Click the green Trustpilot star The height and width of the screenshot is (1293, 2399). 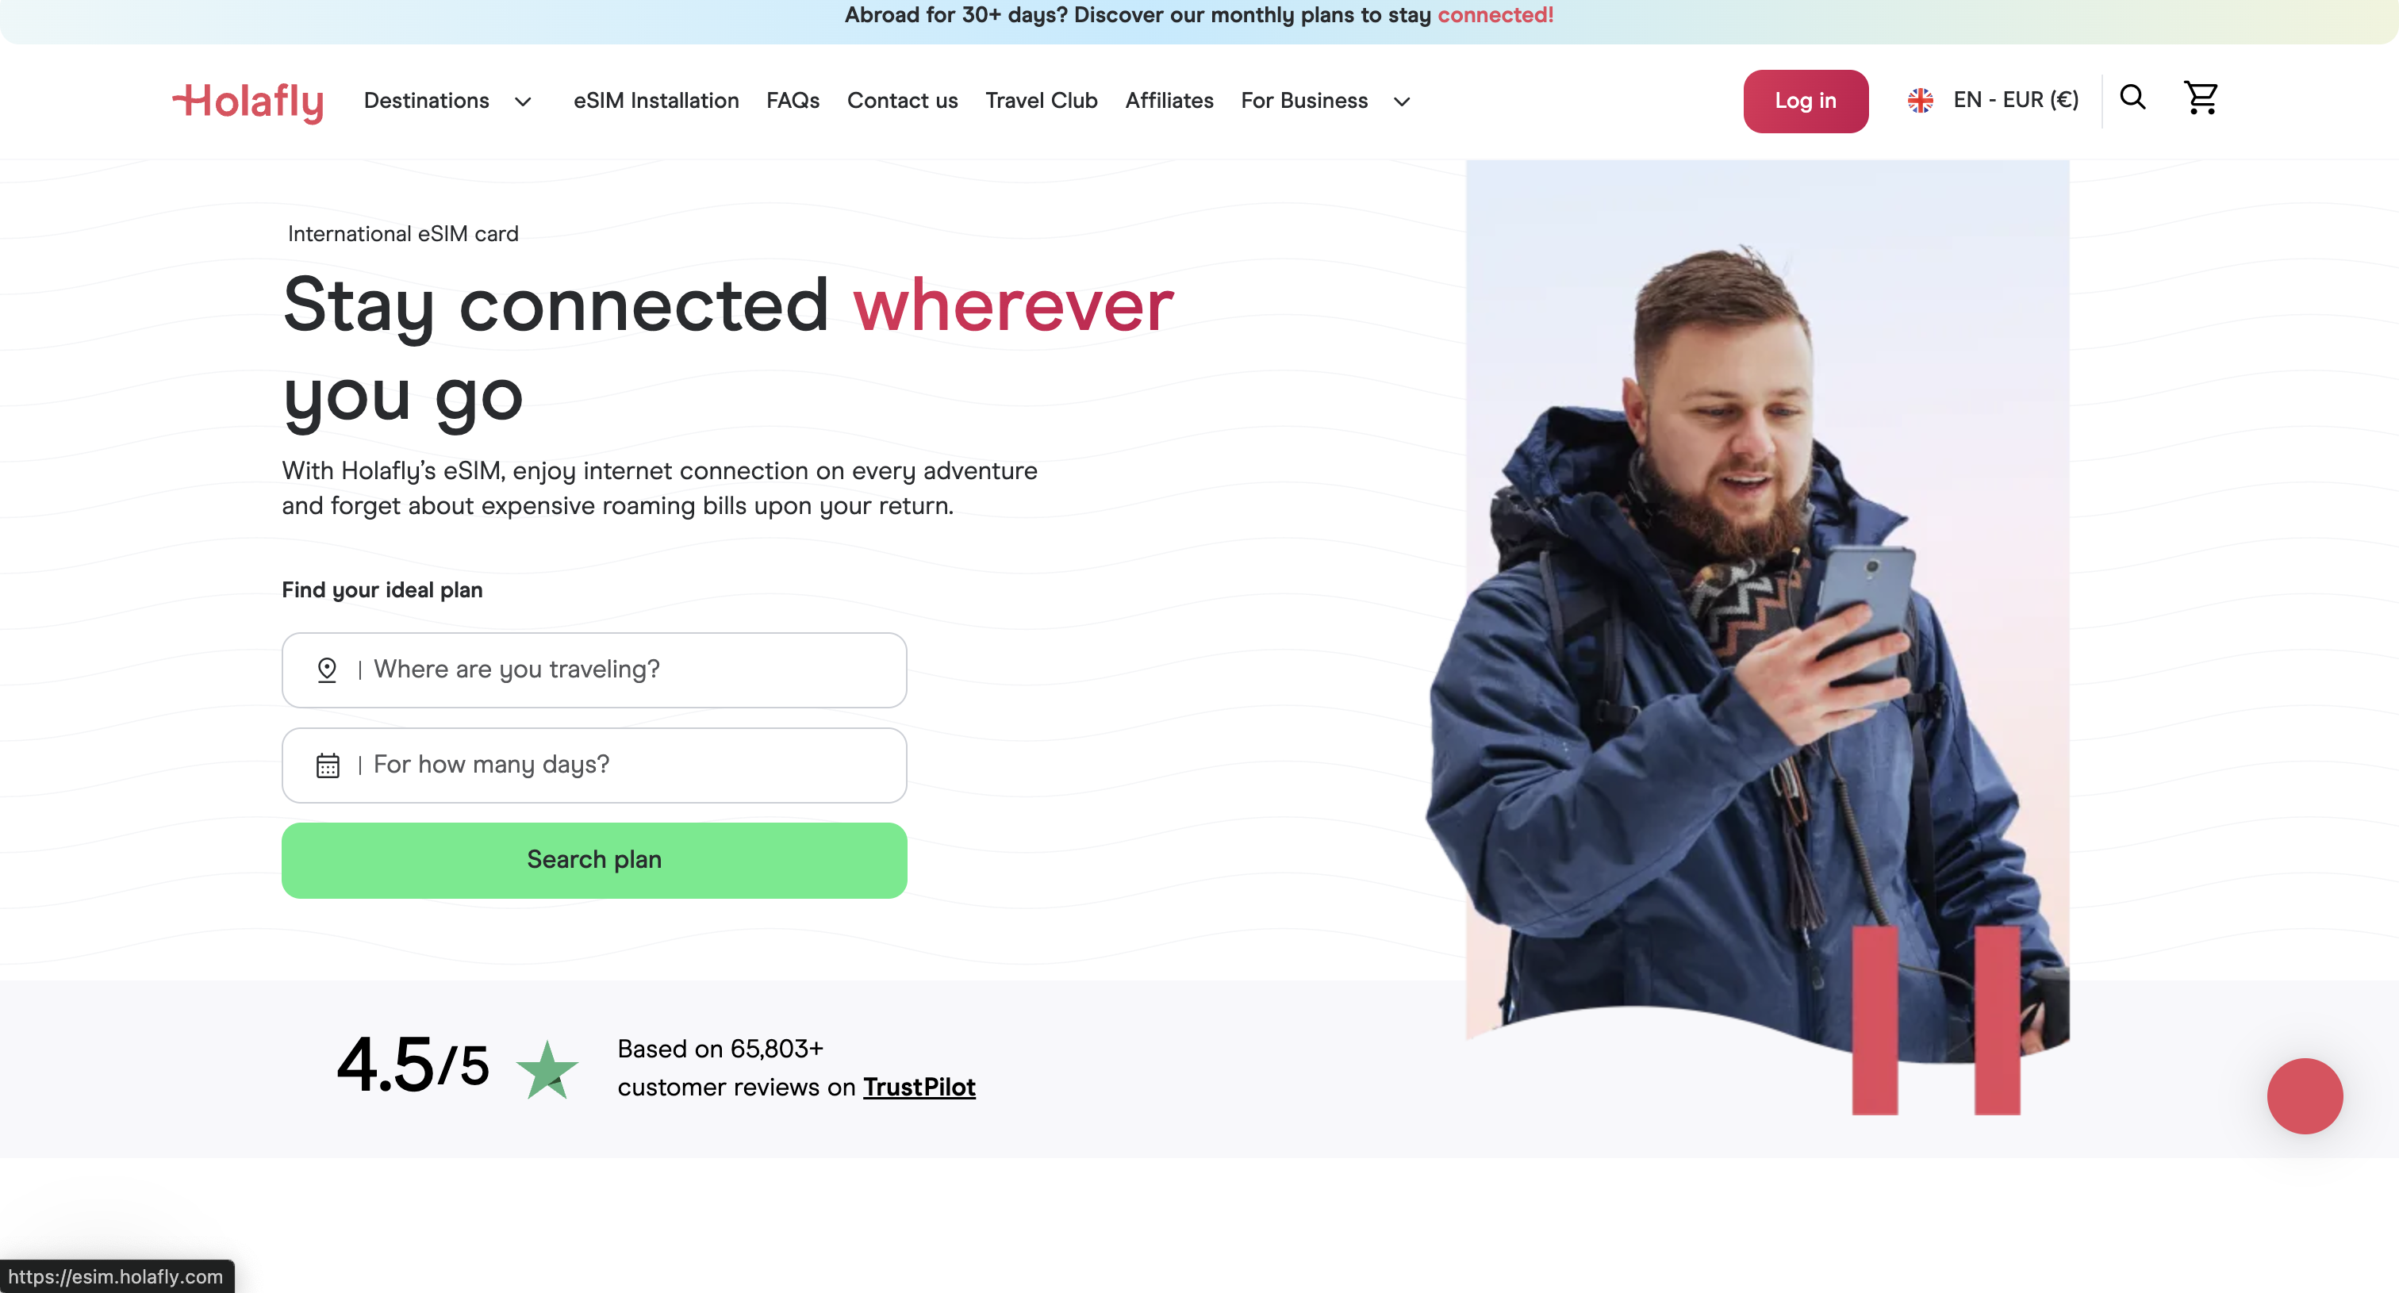click(547, 1069)
